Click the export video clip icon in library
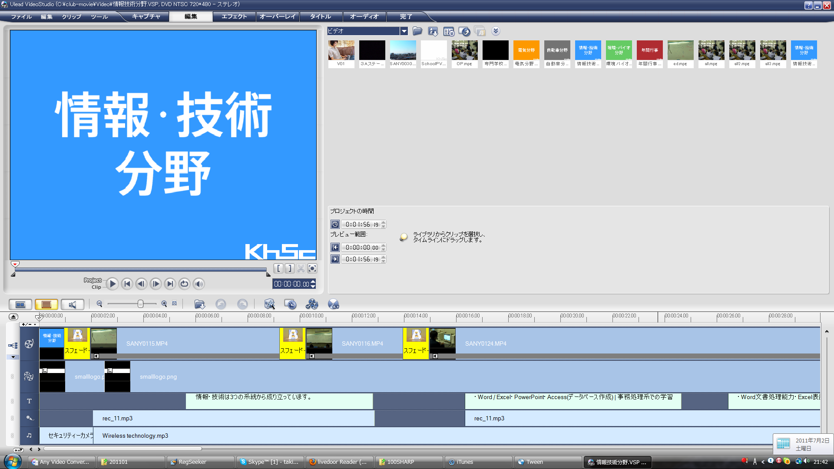Screen dimensions: 834x469 click(464, 31)
